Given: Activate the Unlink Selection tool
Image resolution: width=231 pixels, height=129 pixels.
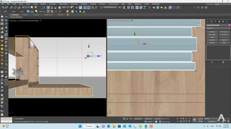Looking at the screenshot, I should [15, 8].
